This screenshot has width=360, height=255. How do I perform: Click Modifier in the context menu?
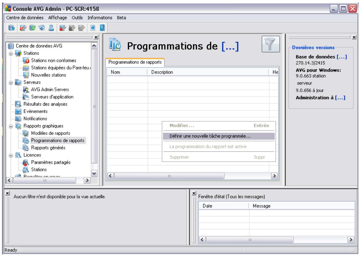pos(219,126)
